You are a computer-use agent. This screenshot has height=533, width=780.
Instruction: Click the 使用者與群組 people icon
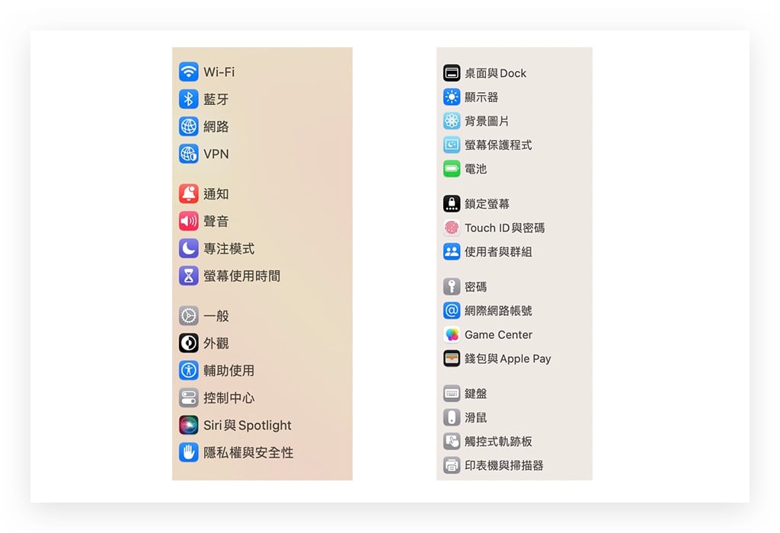coord(452,251)
